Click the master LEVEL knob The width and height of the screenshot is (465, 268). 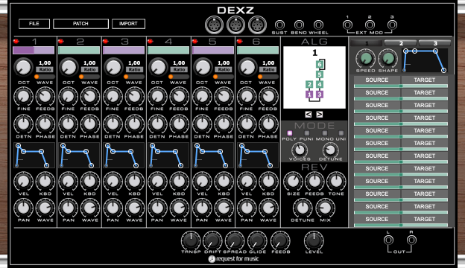click(314, 240)
